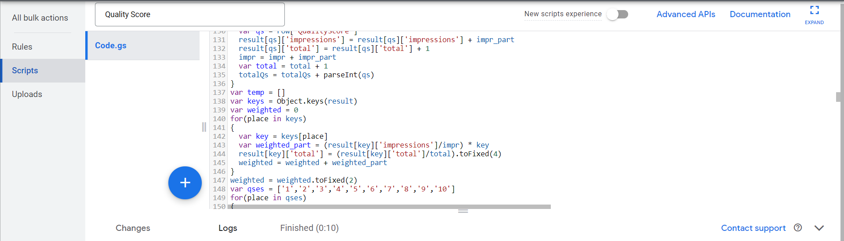Click the line 'for(place in keys)'
The width and height of the screenshot is (844, 241).
click(x=268, y=119)
